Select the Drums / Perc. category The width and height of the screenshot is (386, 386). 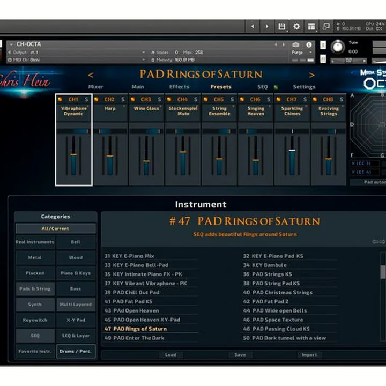point(76,351)
